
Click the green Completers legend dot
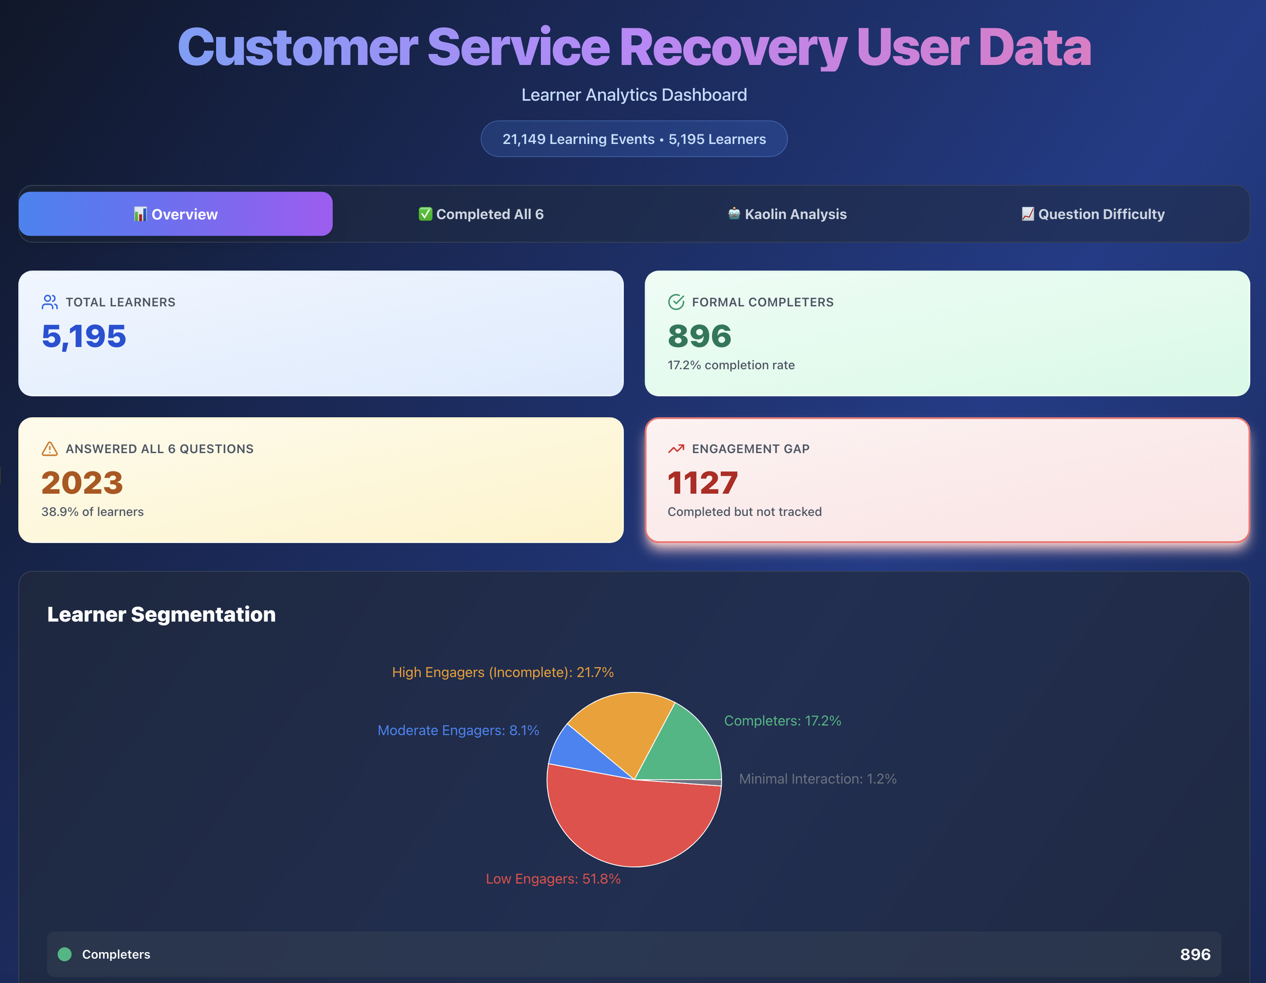point(65,954)
